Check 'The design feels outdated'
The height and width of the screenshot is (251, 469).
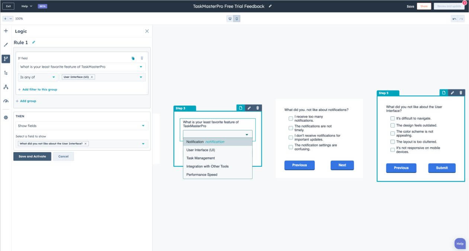[x=392, y=125]
